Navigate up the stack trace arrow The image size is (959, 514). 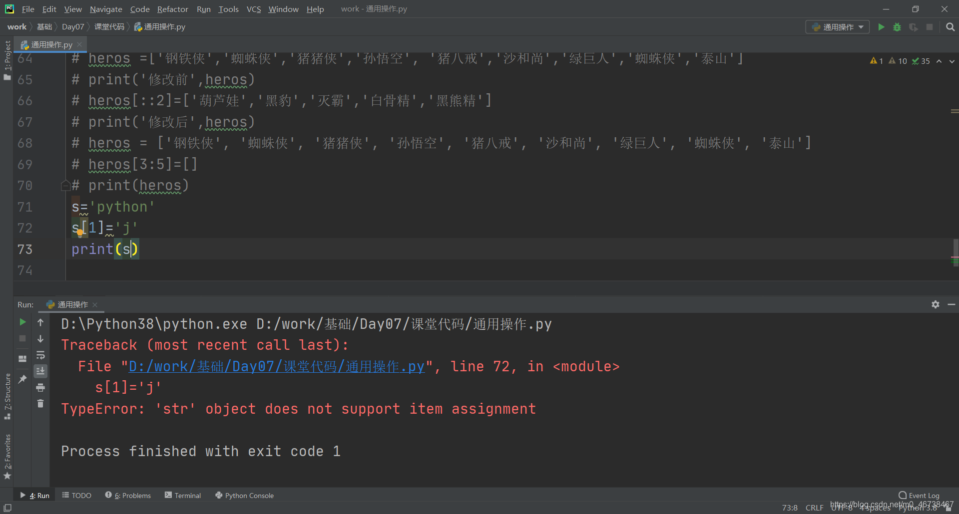point(40,322)
